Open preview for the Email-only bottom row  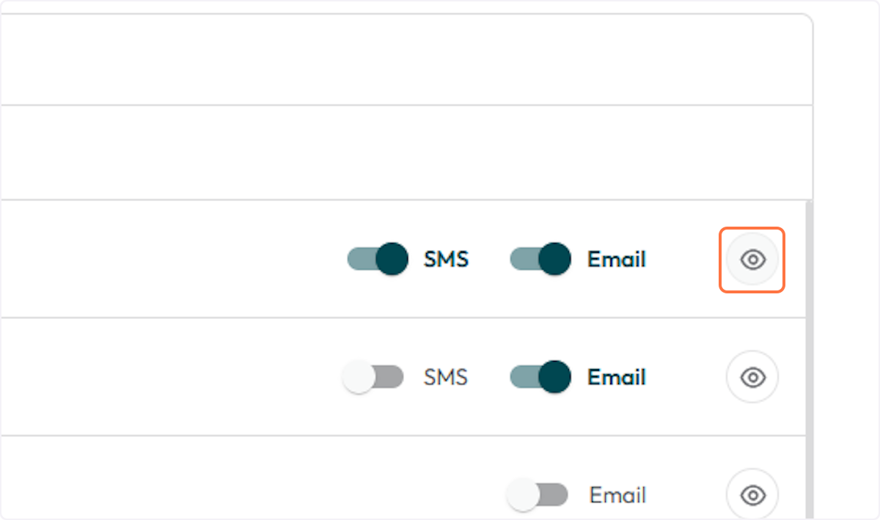[x=752, y=494]
